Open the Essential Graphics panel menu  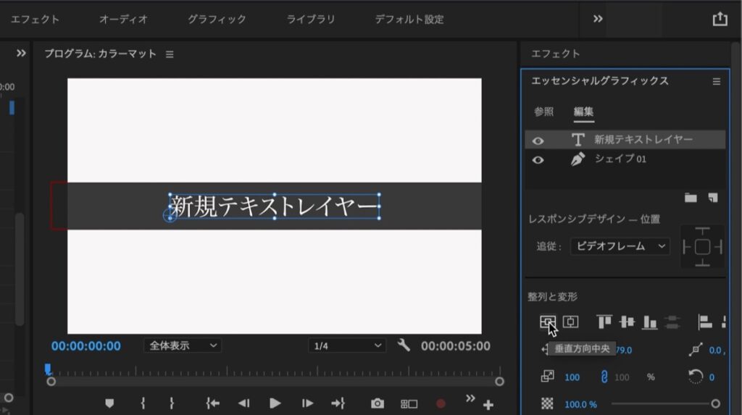tap(717, 81)
